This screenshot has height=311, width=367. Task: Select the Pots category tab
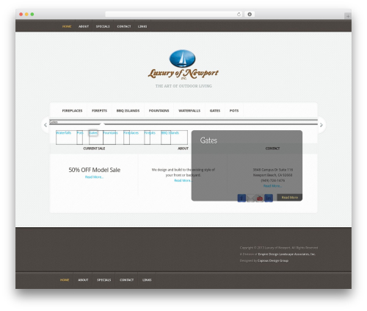tap(234, 110)
